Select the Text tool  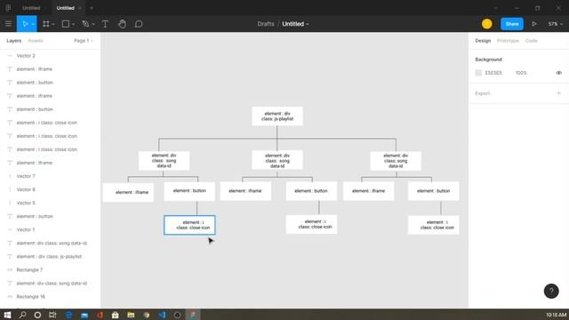(105, 24)
